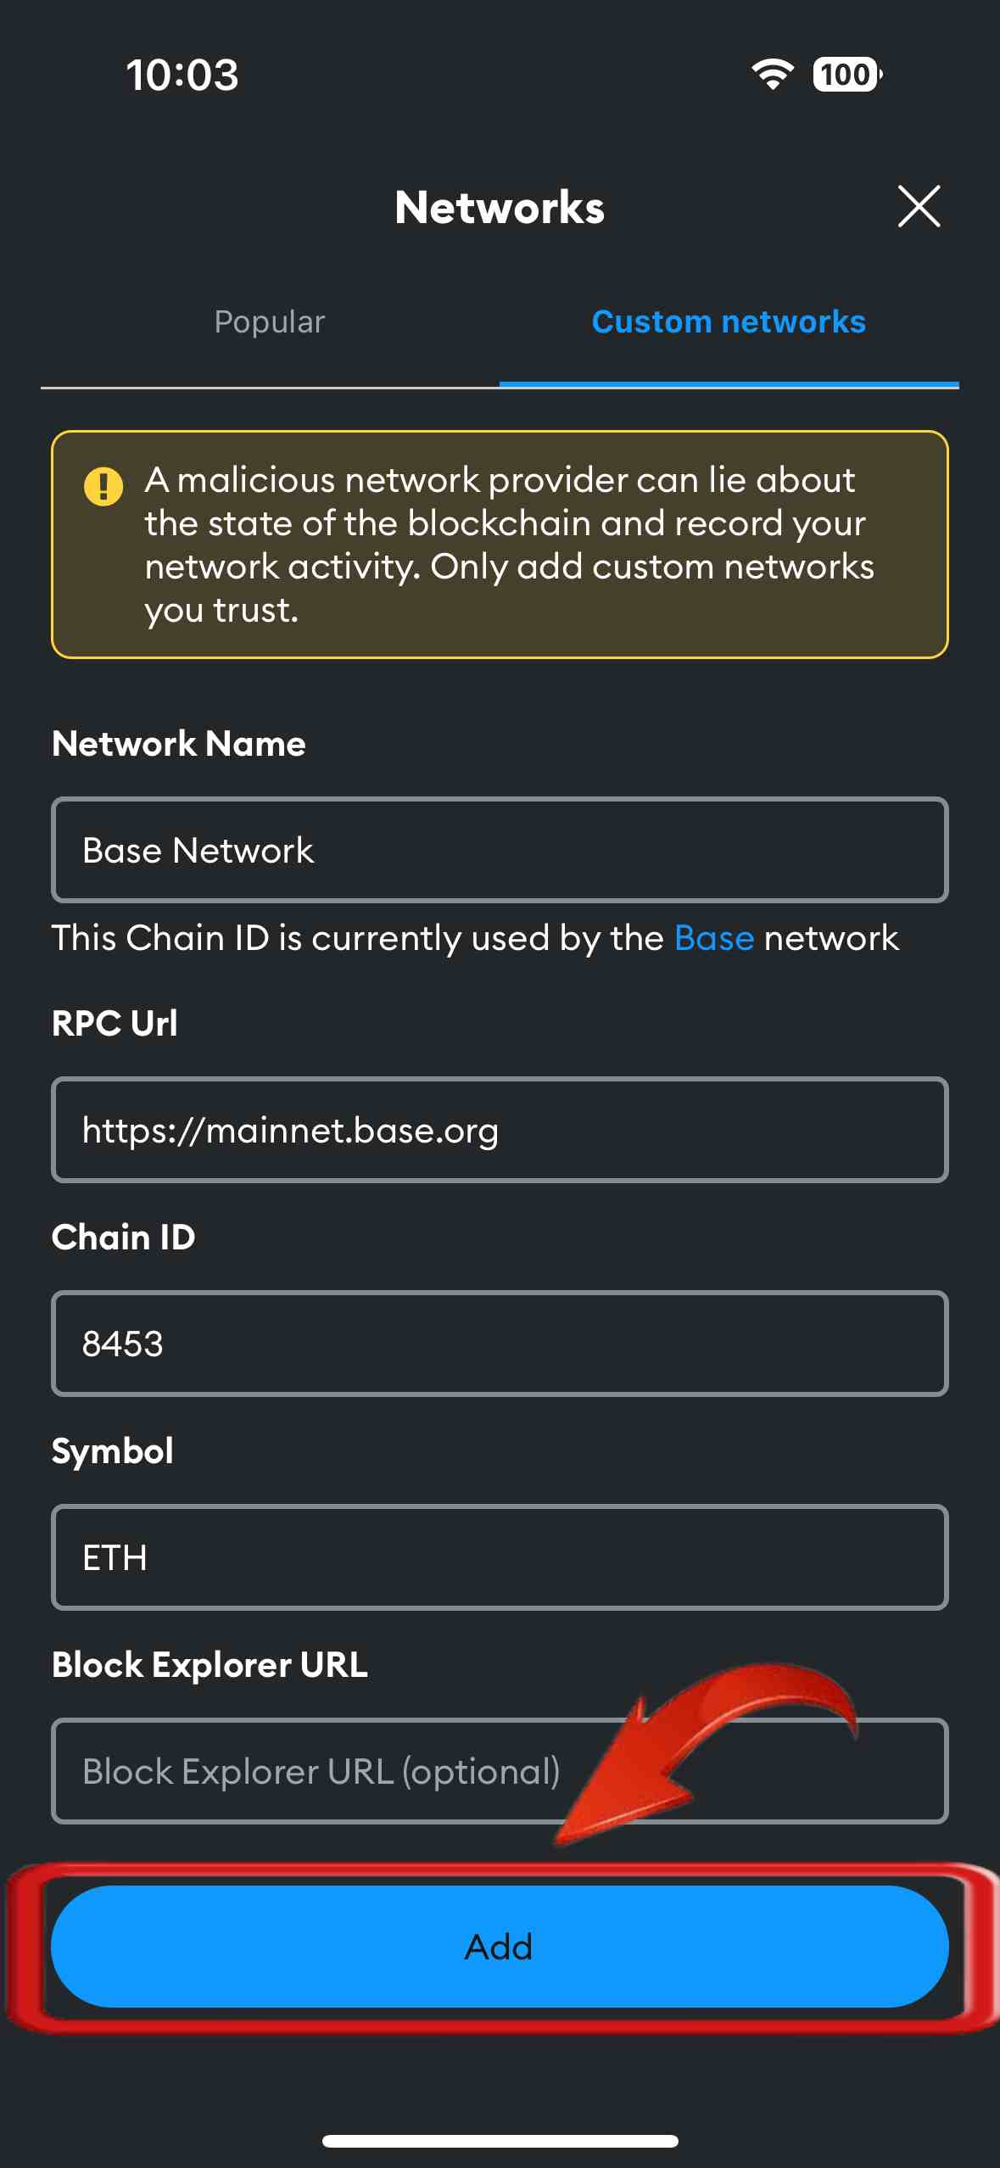Tap the Chain ID notice text
Screen dimensions: 1000x2168
(x=475, y=939)
